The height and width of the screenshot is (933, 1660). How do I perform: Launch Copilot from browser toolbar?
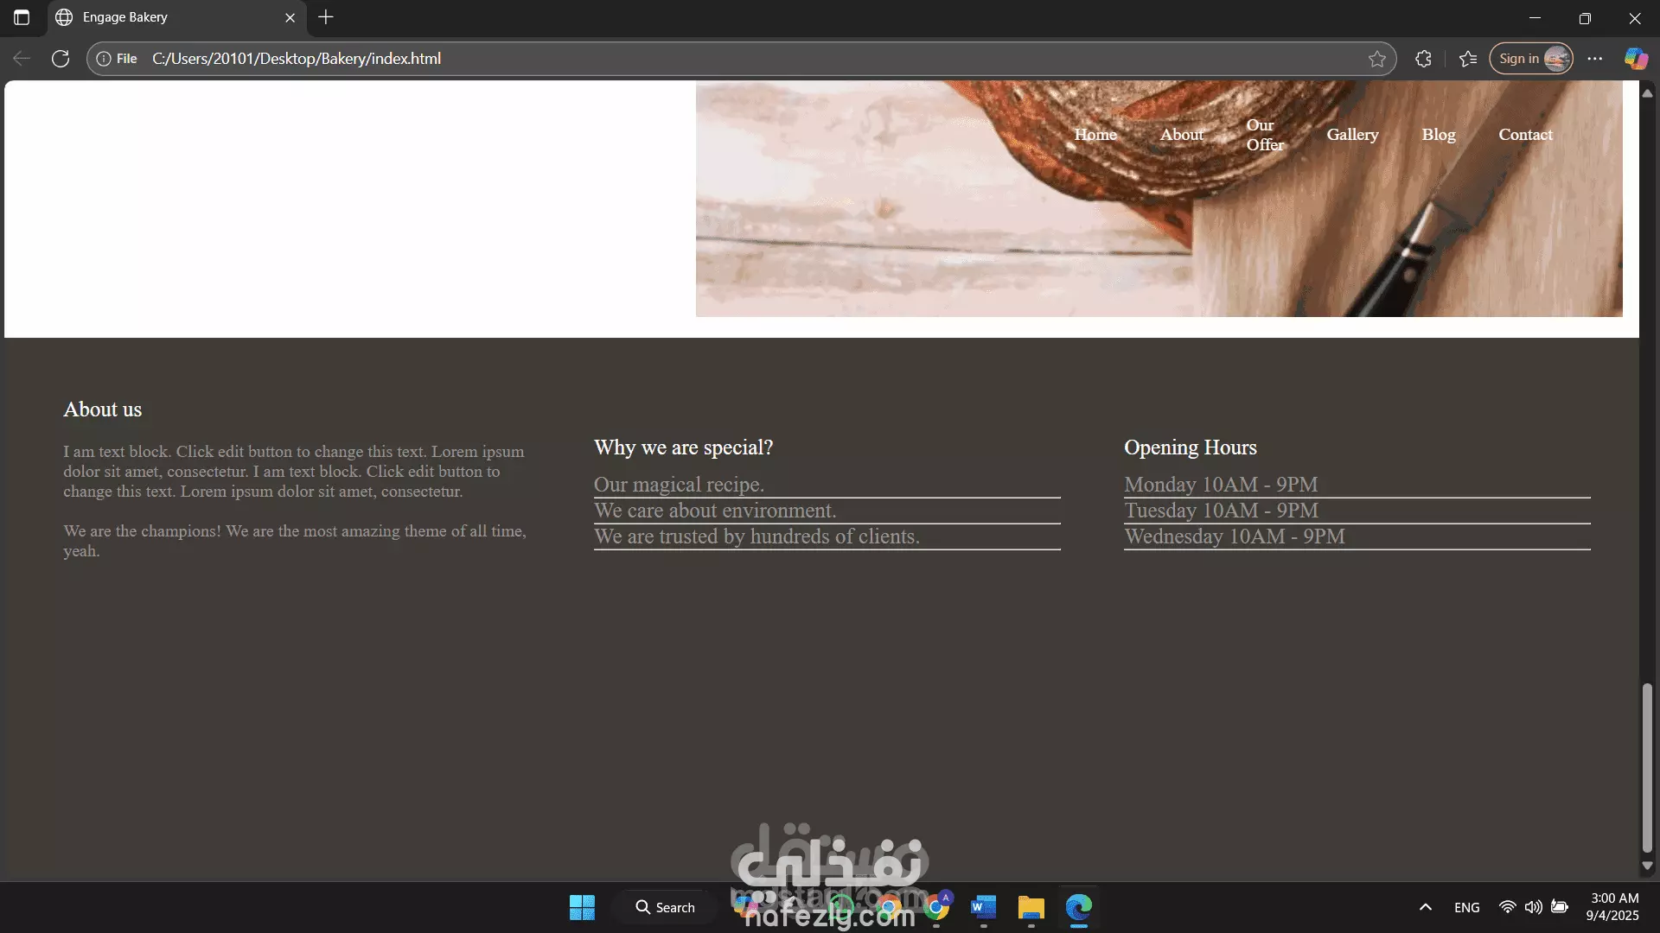(1636, 59)
